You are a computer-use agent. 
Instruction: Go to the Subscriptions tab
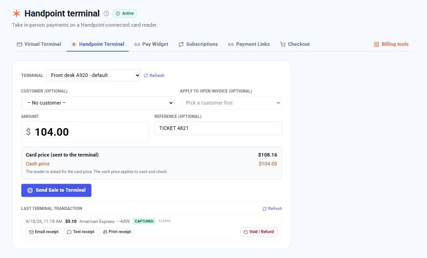point(198,44)
